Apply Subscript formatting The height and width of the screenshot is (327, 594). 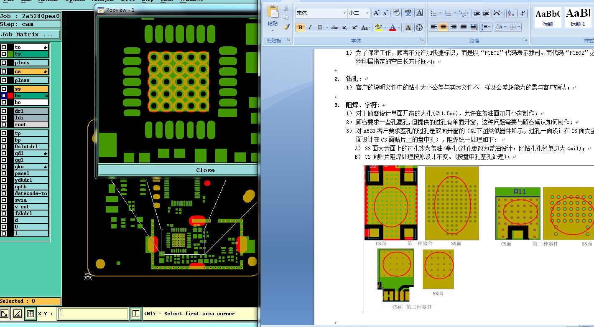coord(345,28)
